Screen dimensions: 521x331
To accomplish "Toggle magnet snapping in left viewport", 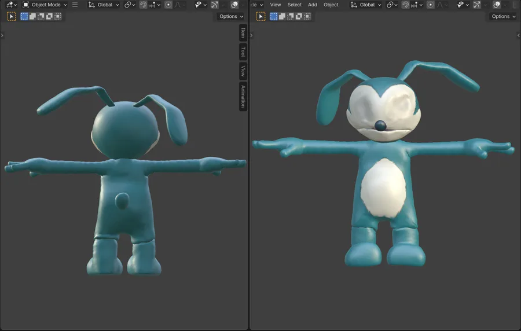I will click(x=143, y=5).
